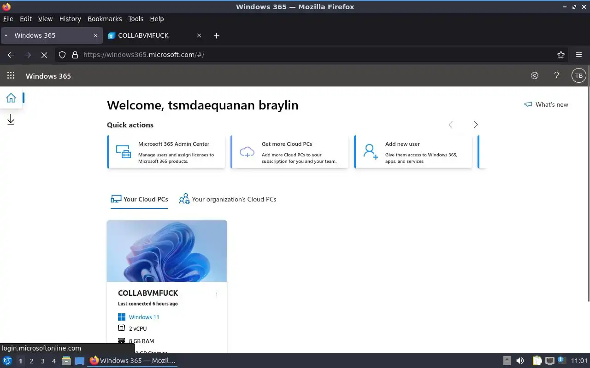Viewport: 590px width, 368px height.
Task: Show next quick actions with right chevron
Action: 476,125
